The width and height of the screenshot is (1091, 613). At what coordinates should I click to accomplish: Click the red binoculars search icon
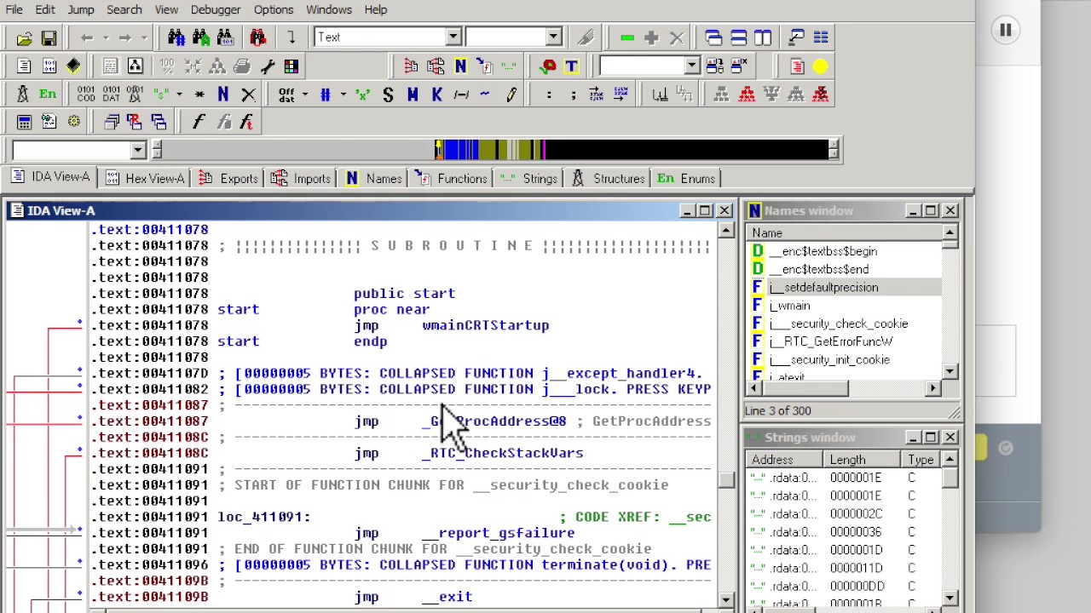click(257, 37)
